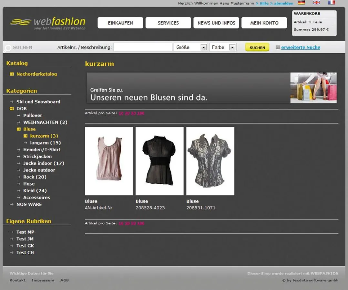The height and width of the screenshot is (290, 348).
Task: Select the British flag to change language
Action: click(316, 3)
